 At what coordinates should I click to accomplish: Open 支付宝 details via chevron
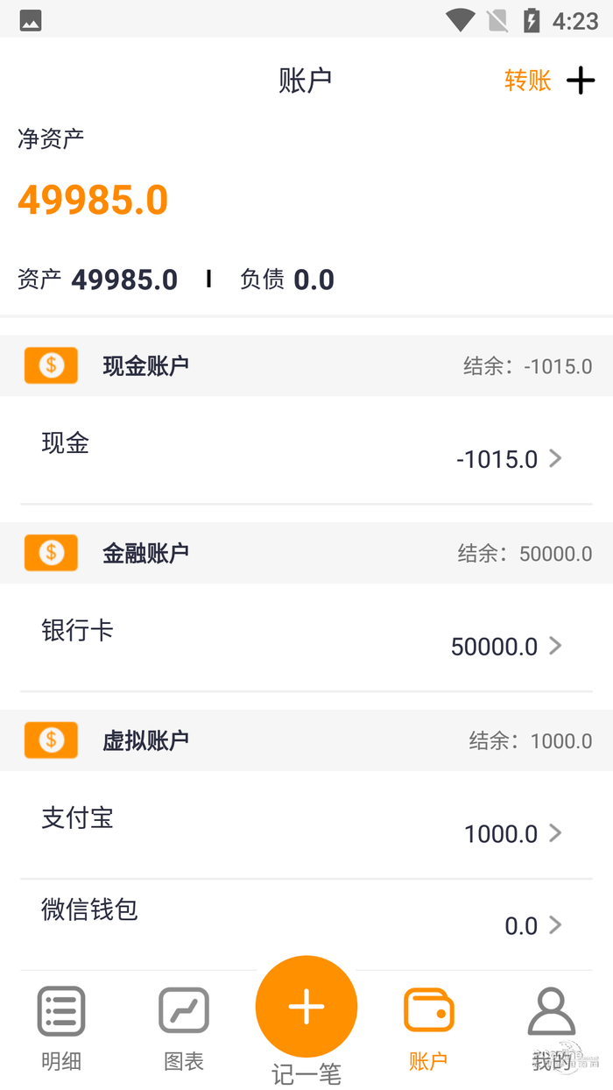(x=555, y=833)
